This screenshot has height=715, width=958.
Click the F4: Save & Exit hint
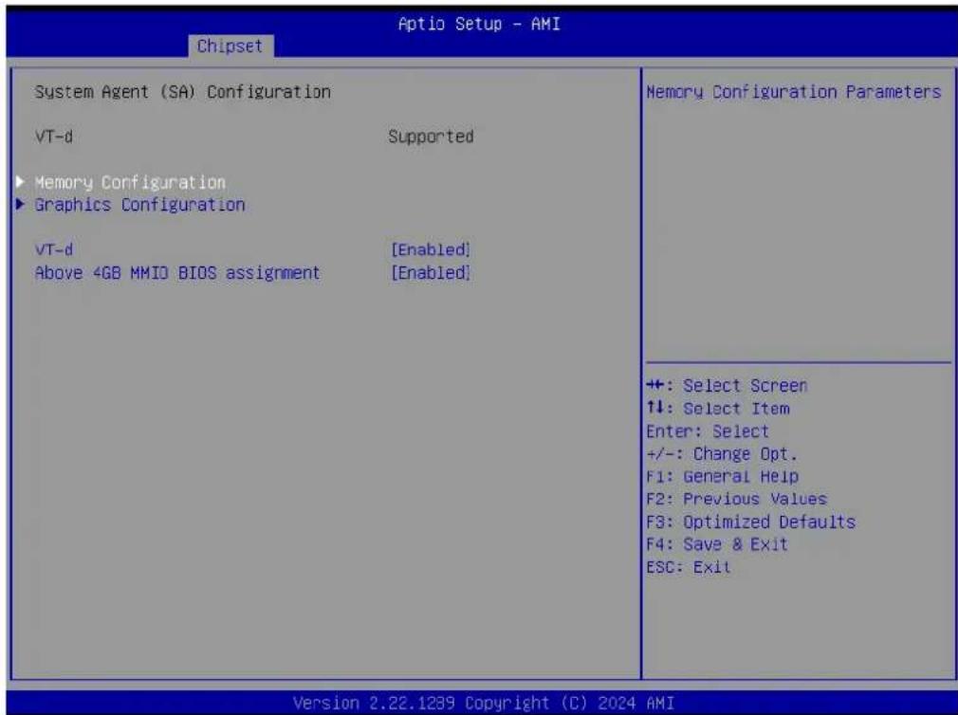click(717, 544)
